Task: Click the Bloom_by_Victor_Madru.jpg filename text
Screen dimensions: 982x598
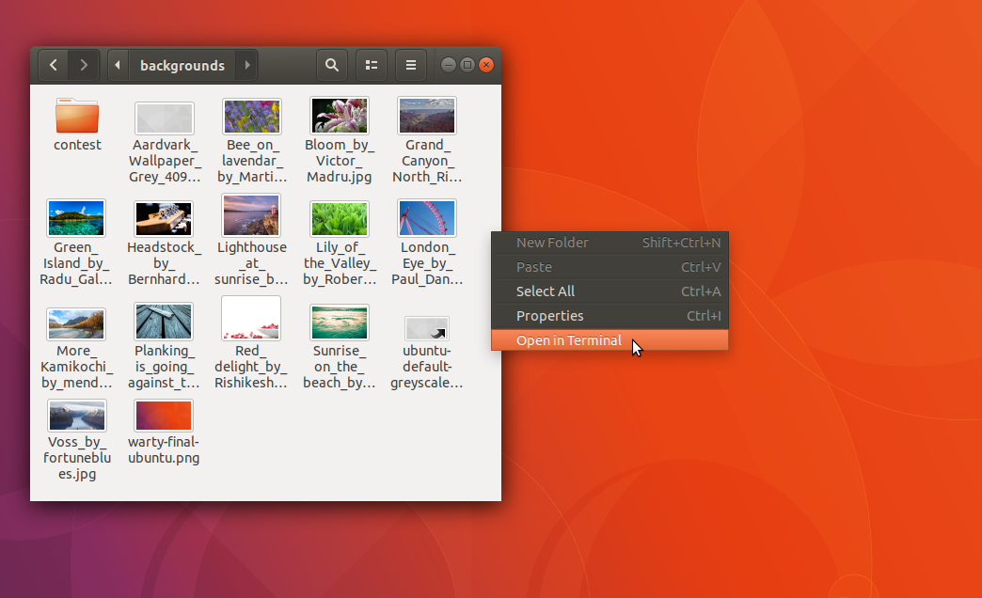Action: pos(340,160)
